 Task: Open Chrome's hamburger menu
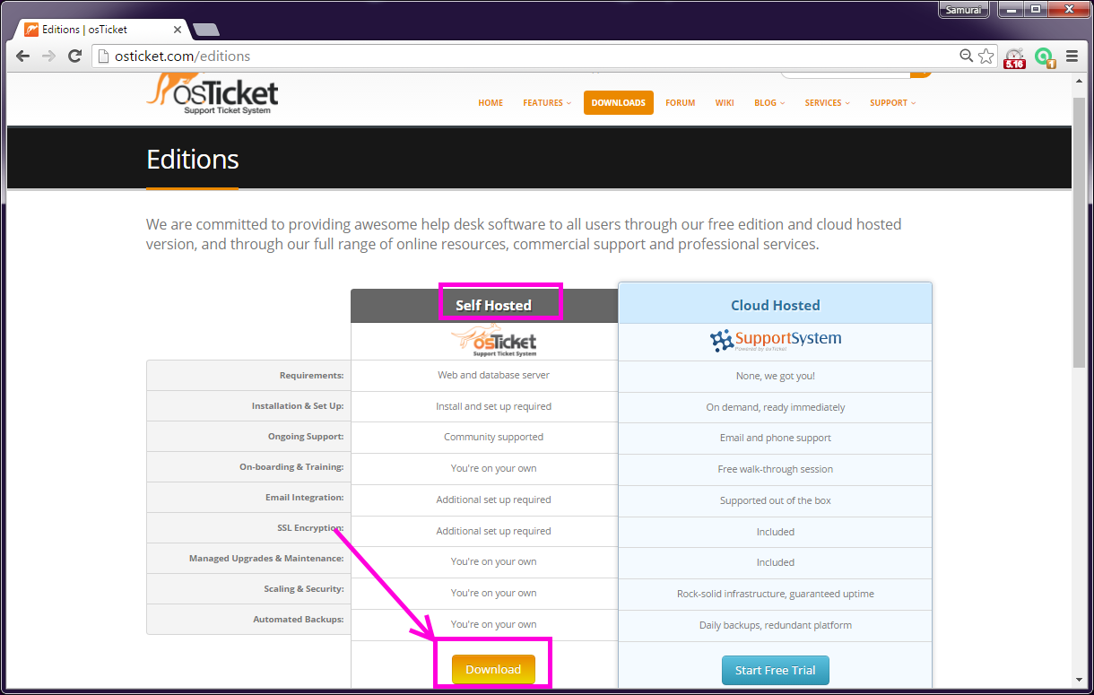(1073, 56)
